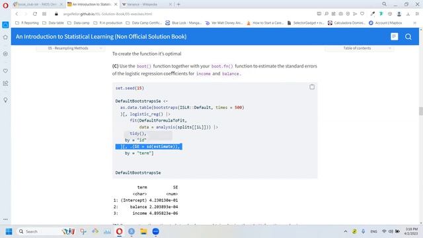Add page to bookmarks heart in address bar
Viewport: 423px width, 238px height.
click(362, 14)
